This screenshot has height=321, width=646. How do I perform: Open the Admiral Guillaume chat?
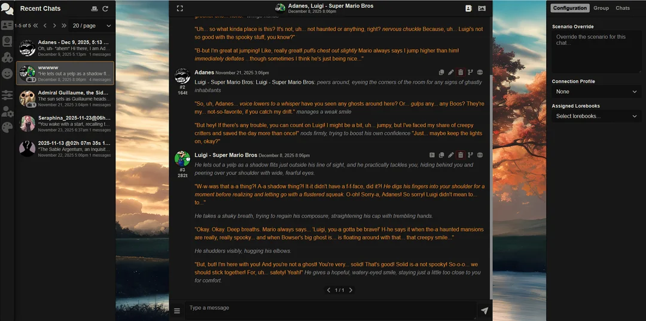click(65, 98)
